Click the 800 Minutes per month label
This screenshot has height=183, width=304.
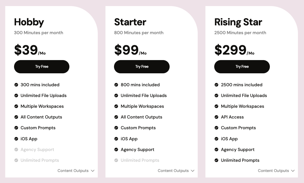click(139, 33)
